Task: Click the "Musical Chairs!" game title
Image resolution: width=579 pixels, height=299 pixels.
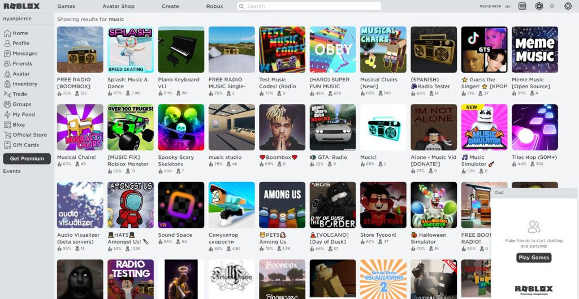Action: click(x=76, y=157)
